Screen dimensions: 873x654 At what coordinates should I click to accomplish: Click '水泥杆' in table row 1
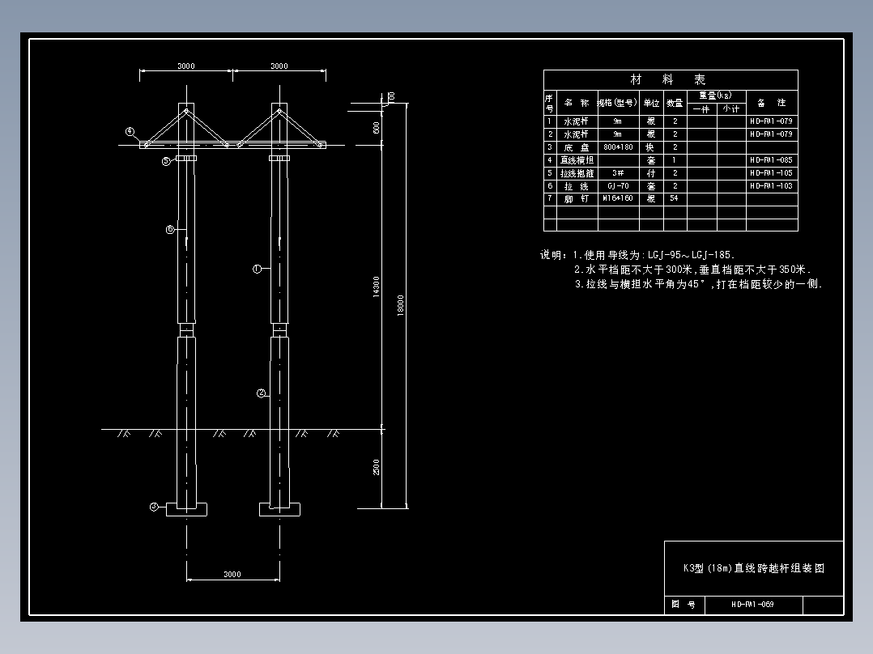577,121
